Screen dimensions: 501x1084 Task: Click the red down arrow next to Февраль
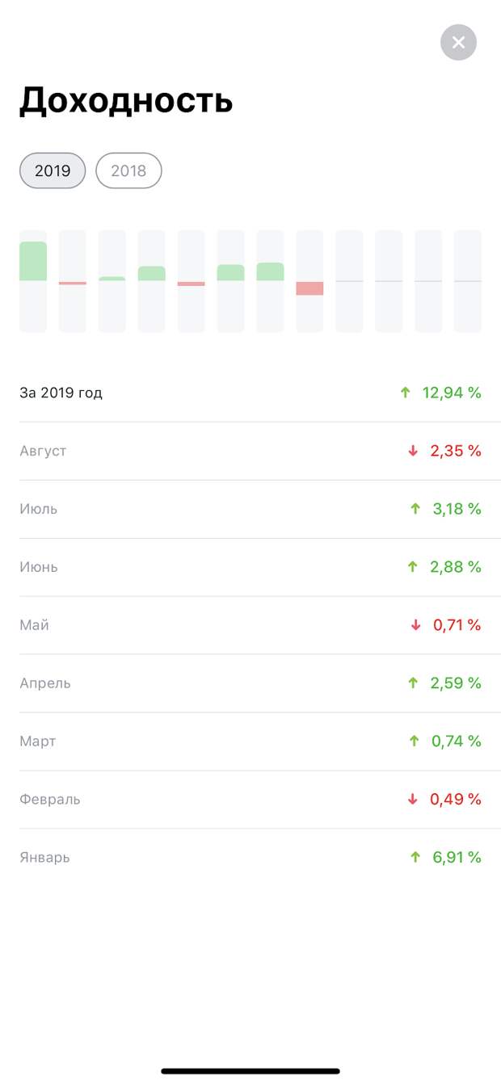coord(413,799)
